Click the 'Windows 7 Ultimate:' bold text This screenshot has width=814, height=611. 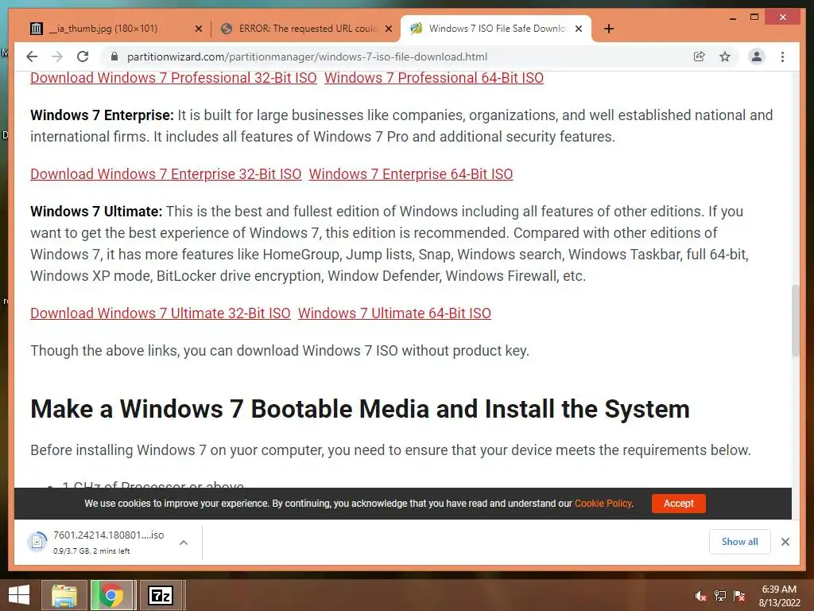[96, 212]
